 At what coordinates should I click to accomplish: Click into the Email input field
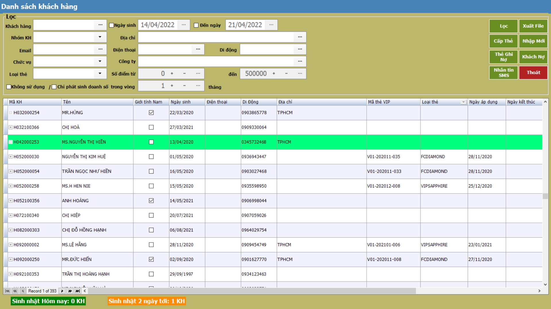[x=64, y=50]
